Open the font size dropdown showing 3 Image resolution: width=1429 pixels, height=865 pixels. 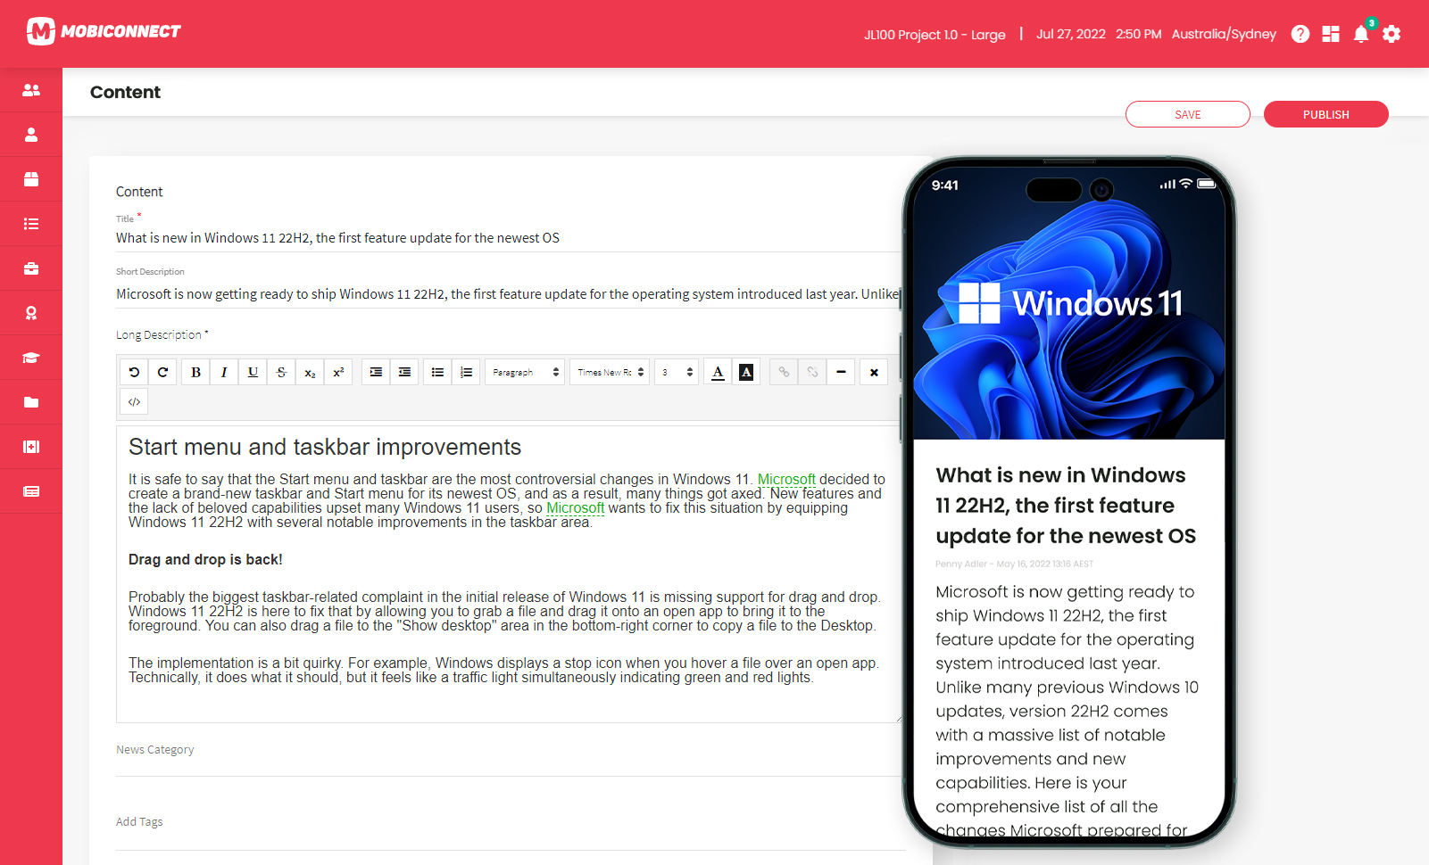coord(677,373)
